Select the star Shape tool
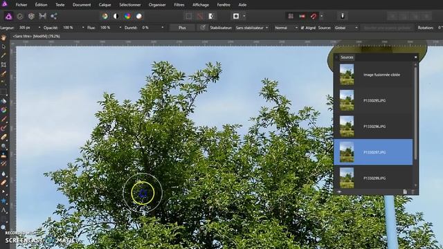443x249 pixels. (x=3, y=201)
